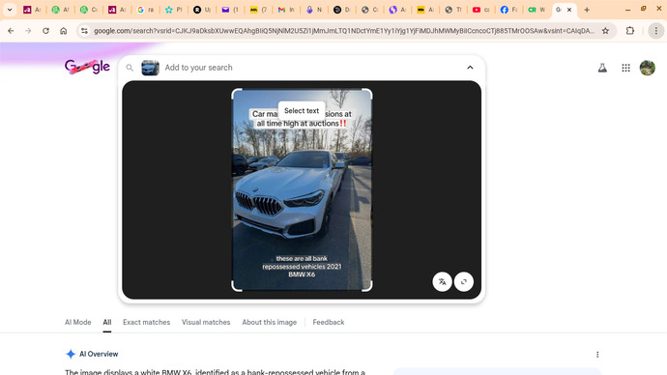667x375 pixels.
Task: Click the Google logo
Action: coord(87,67)
